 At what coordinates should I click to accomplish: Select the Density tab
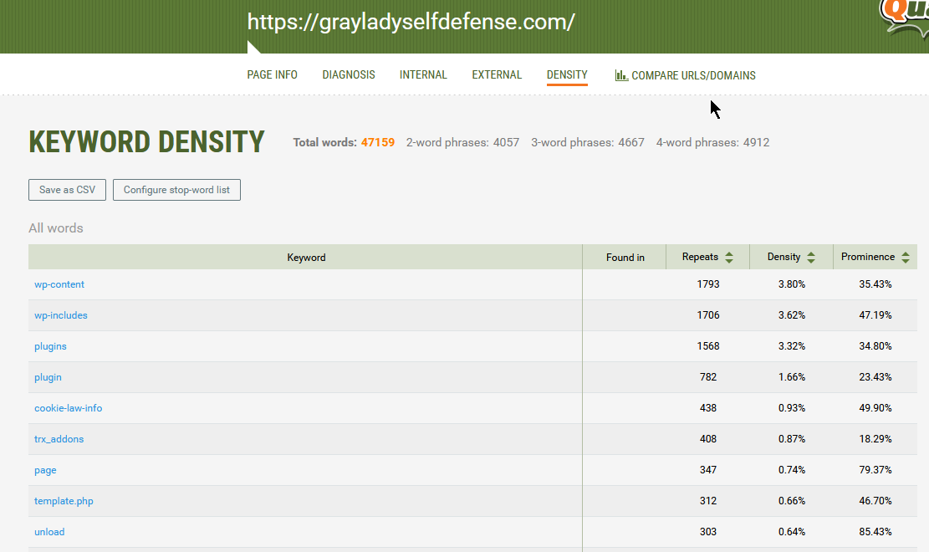(567, 75)
